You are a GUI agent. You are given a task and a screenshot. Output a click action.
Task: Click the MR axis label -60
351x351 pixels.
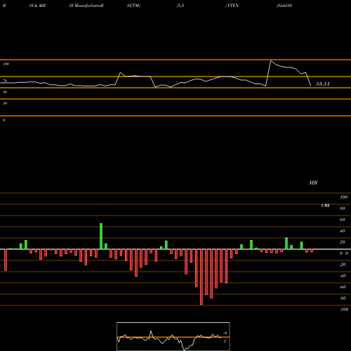tap(343, 287)
